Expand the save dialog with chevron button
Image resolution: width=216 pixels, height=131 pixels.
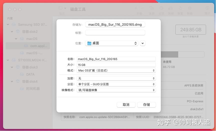point(143,43)
